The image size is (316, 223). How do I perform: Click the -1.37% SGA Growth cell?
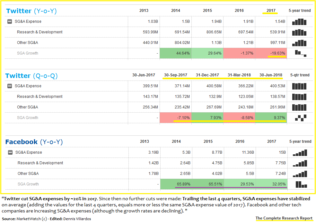239,53
